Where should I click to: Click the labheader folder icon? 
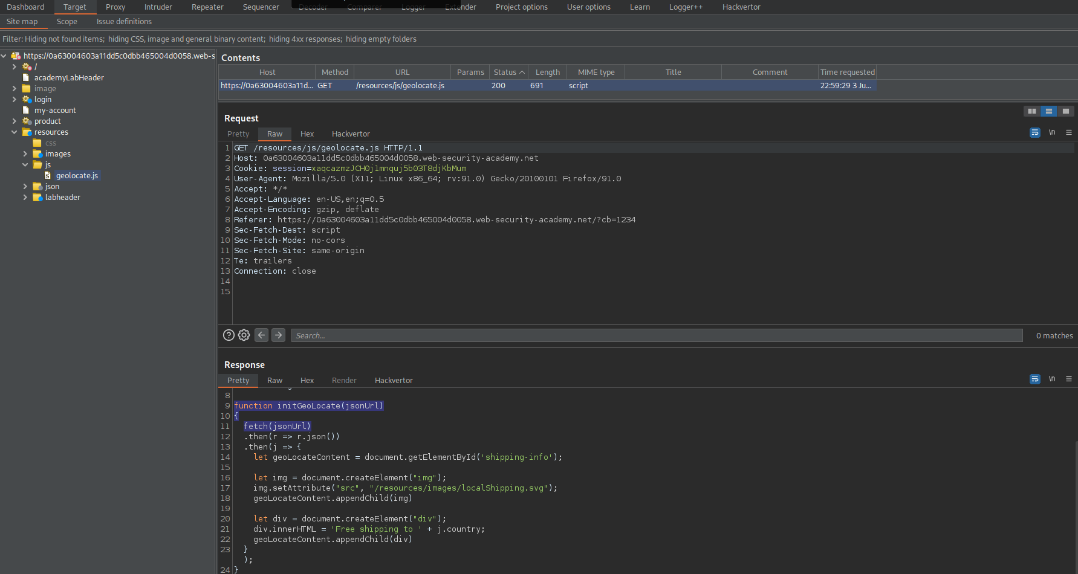point(37,197)
